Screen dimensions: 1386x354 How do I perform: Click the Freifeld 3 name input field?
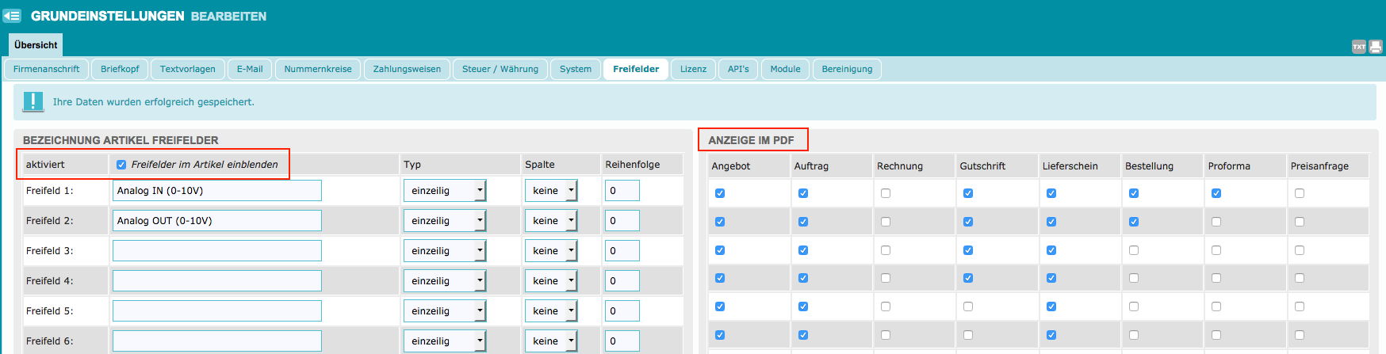(x=216, y=251)
